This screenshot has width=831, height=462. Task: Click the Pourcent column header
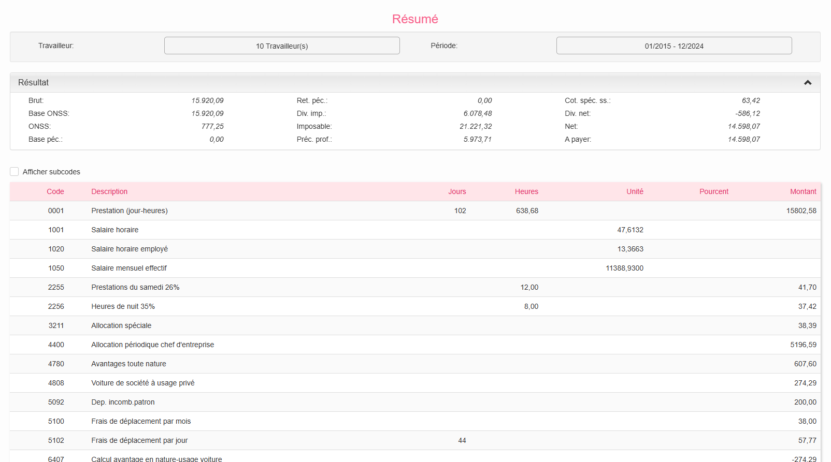[x=713, y=191]
